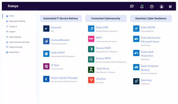Viewport: 178px width, 104px height.
Task: Open the Datto BCDR link
Action: point(148,28)
